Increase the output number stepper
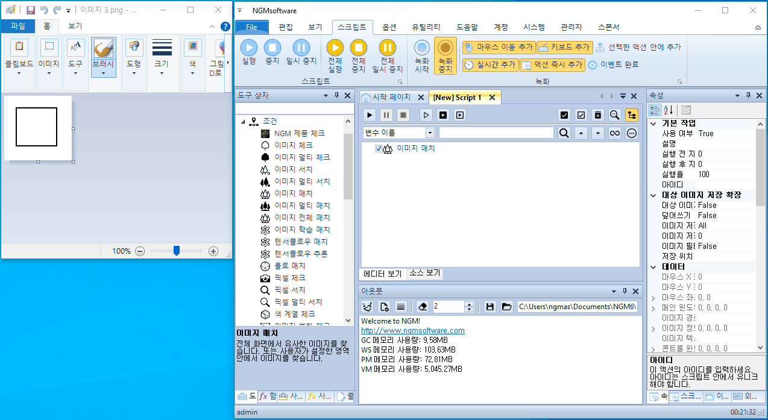This screenshot has width=768, height=420. tap(469, 304)
